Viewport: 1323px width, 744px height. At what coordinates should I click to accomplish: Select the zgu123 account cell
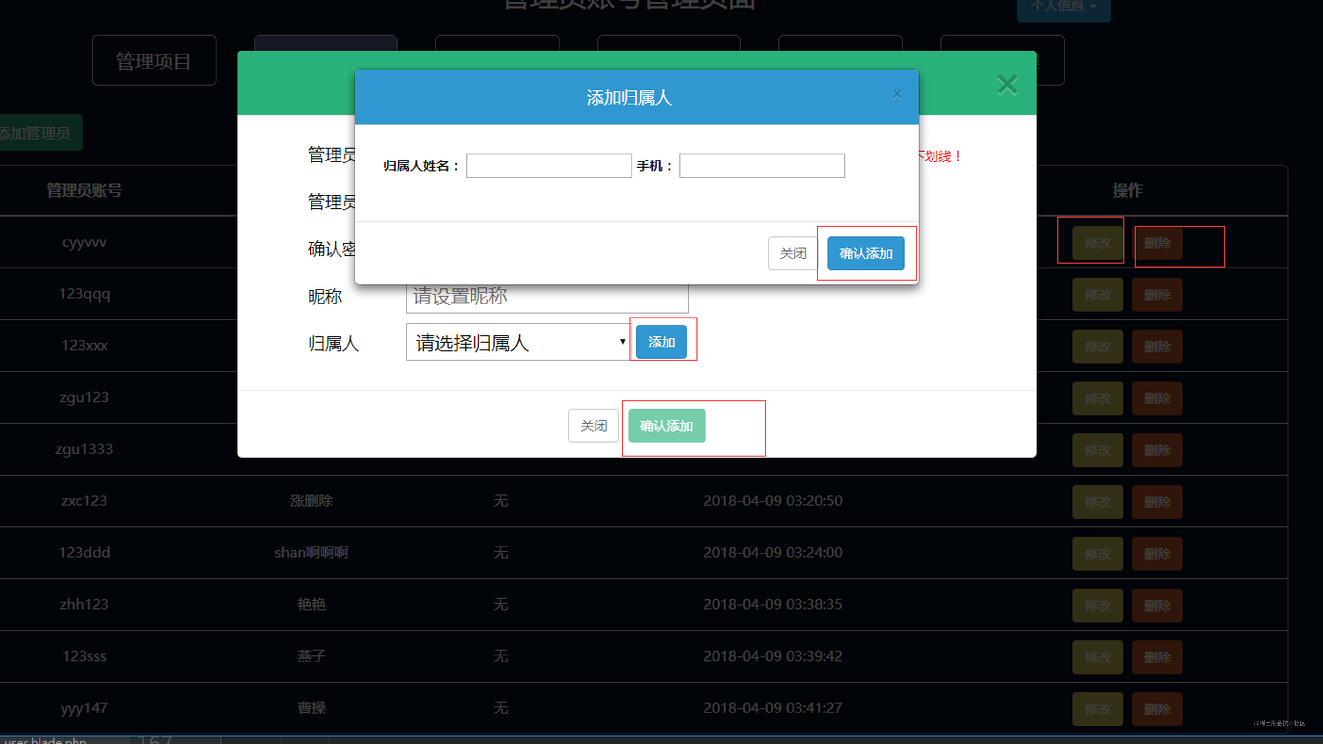click(84, 398)
